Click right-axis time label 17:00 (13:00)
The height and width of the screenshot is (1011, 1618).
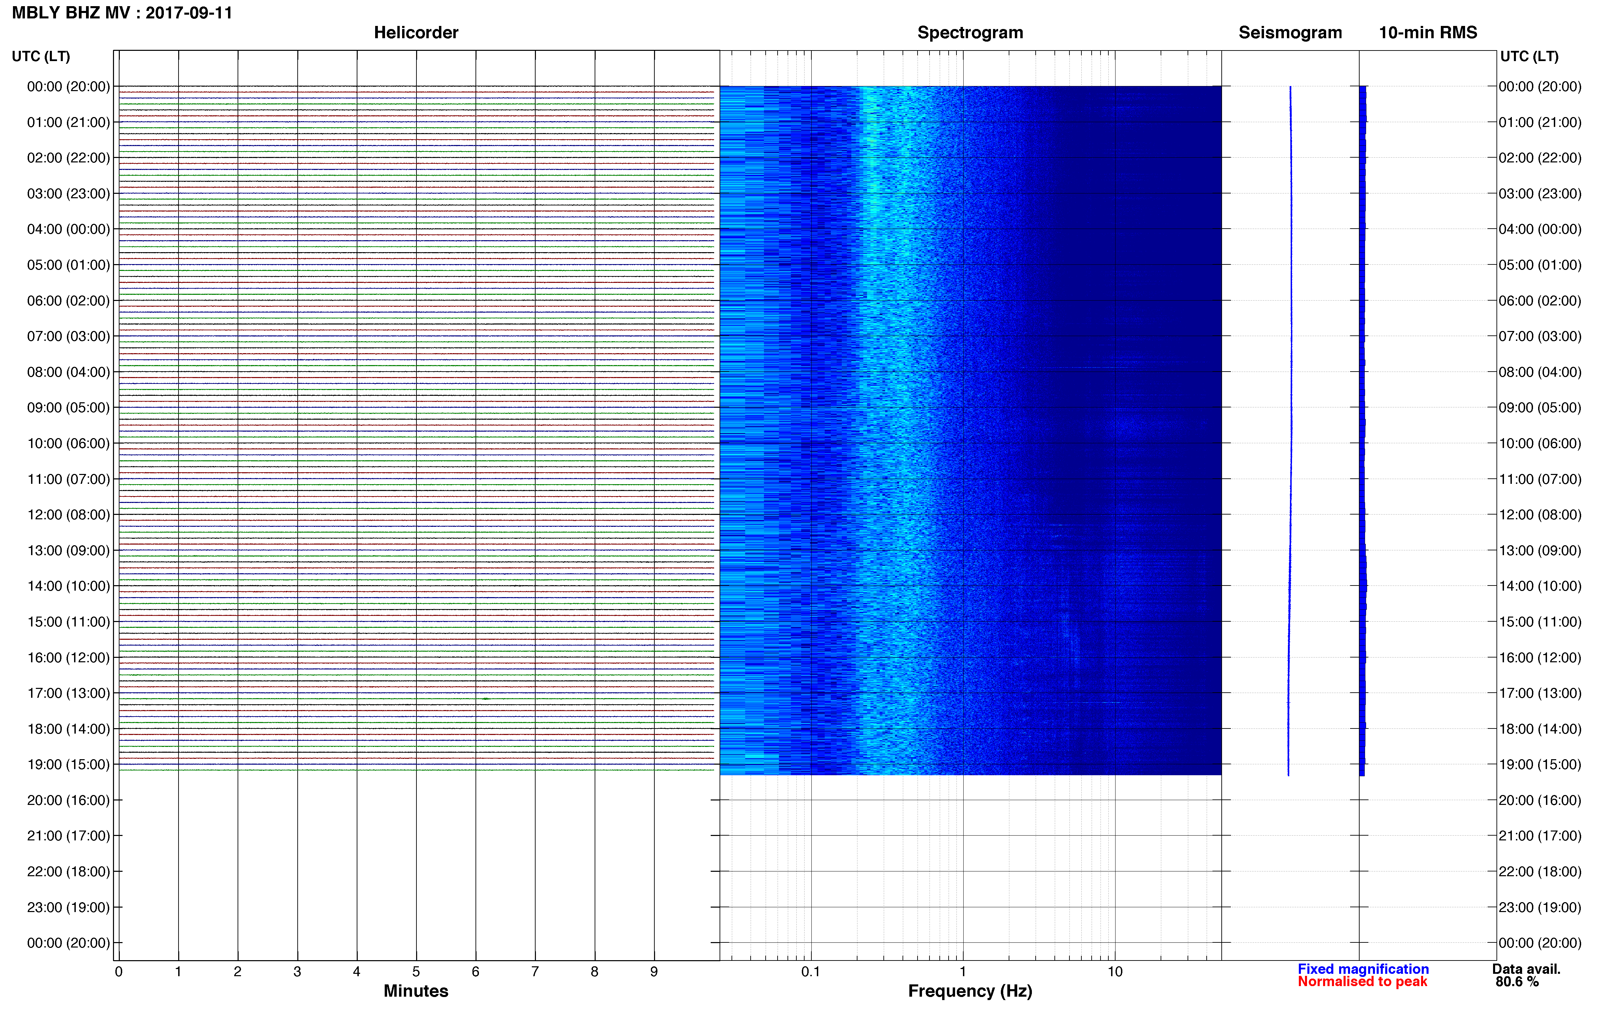click(x=1541, y=693)
